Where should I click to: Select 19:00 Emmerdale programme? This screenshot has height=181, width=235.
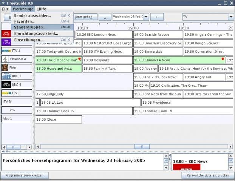point(158,52)
